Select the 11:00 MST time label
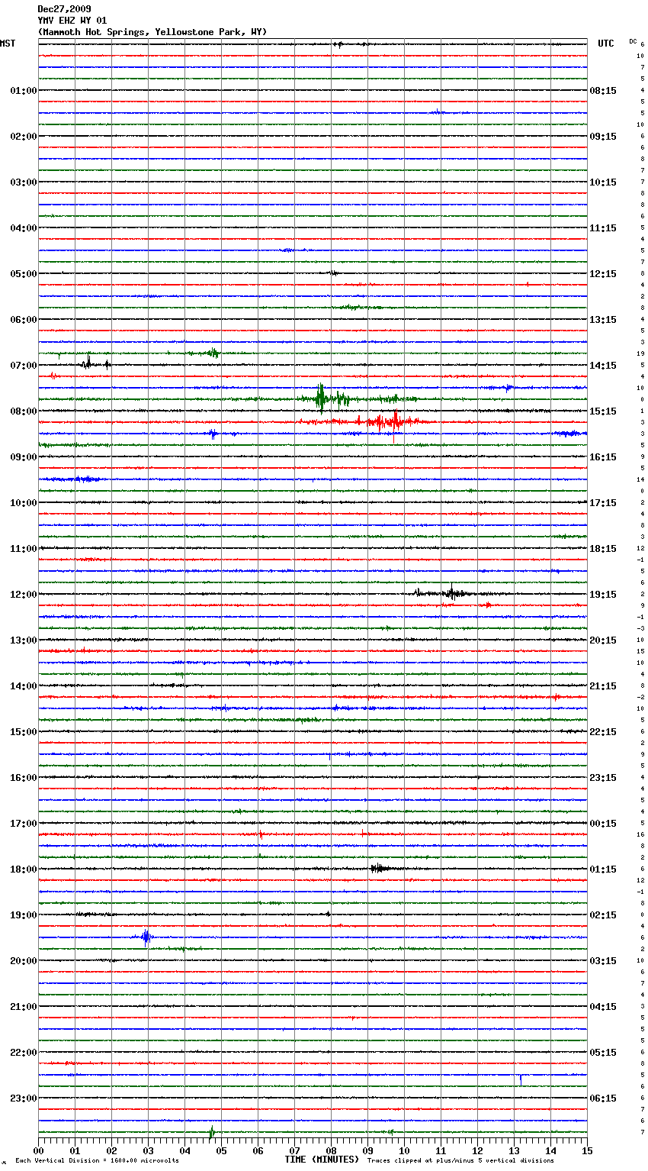Viewport: 648px width, 1171px height. point(23,549)
